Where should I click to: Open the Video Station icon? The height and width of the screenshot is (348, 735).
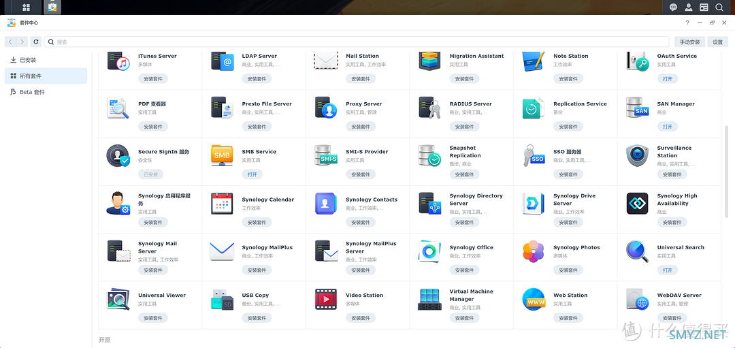[x=326, y=299]
